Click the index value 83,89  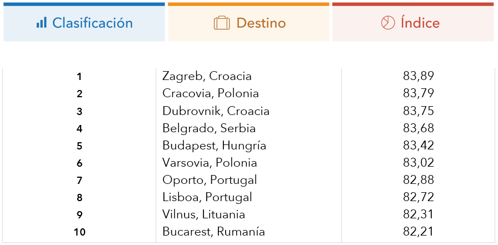pyautogui.click(x=419, y=77)
